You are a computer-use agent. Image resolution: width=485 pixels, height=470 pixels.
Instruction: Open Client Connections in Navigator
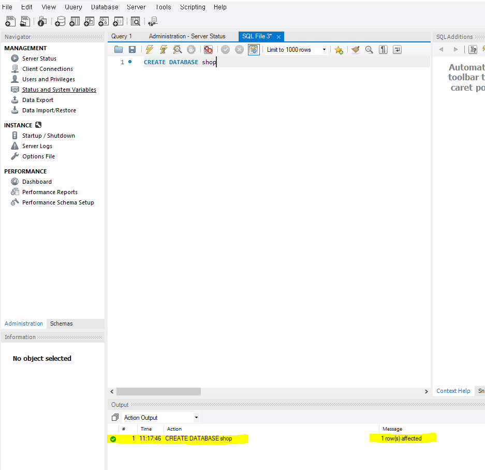click(x=48, y=69)
